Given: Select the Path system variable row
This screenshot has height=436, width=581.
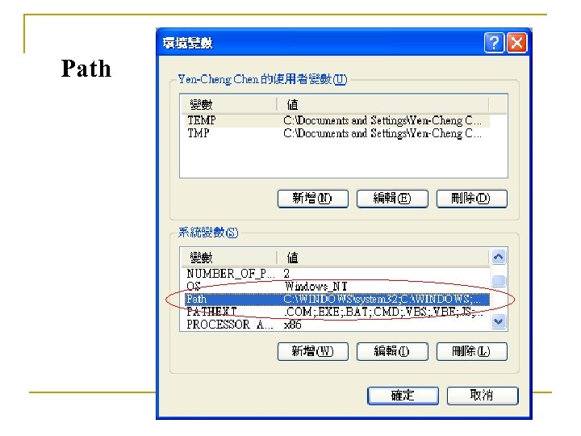Looking at the screenshot, I should [x=336, y=299].
